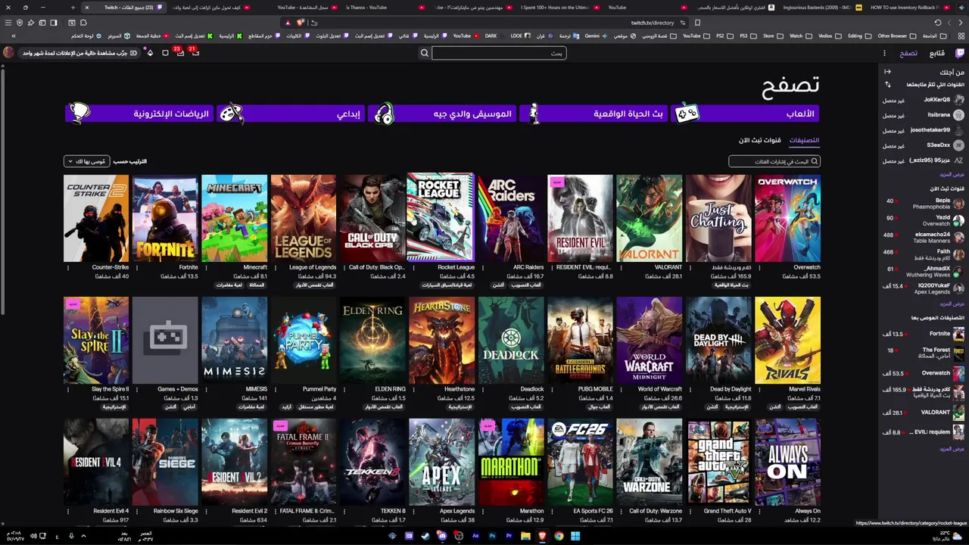Click the followed channels sort icon
This screenshot has width=969, height=545.
coord(888,85)
